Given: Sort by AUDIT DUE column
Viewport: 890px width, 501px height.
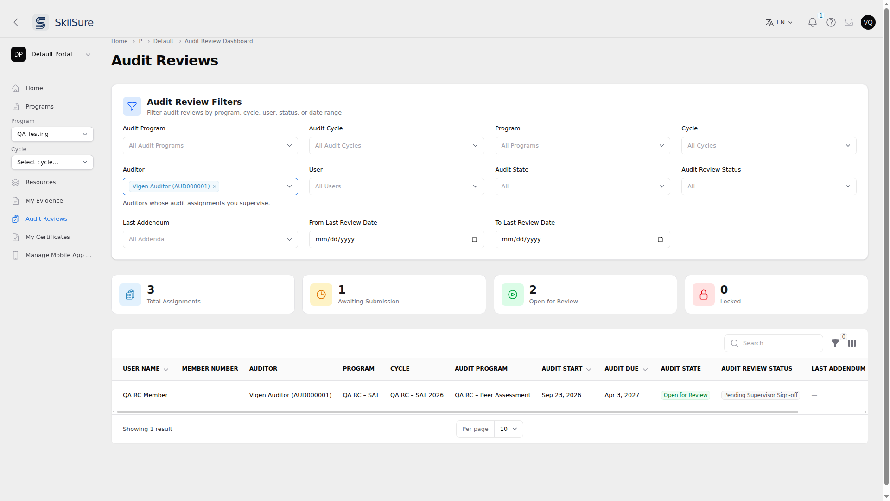Looking at the screenshot, I should click(x=626, y=369).
